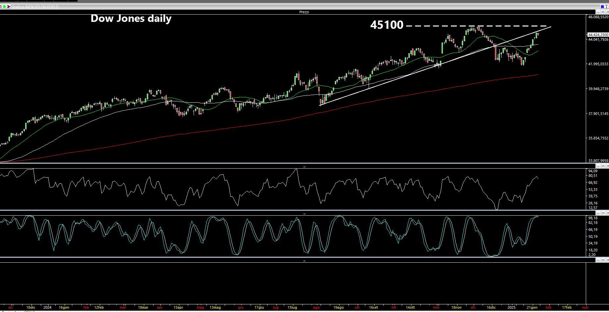Click the 17feb date on time axis
This screenshot has width=609, height=312.
coord(566,307)
